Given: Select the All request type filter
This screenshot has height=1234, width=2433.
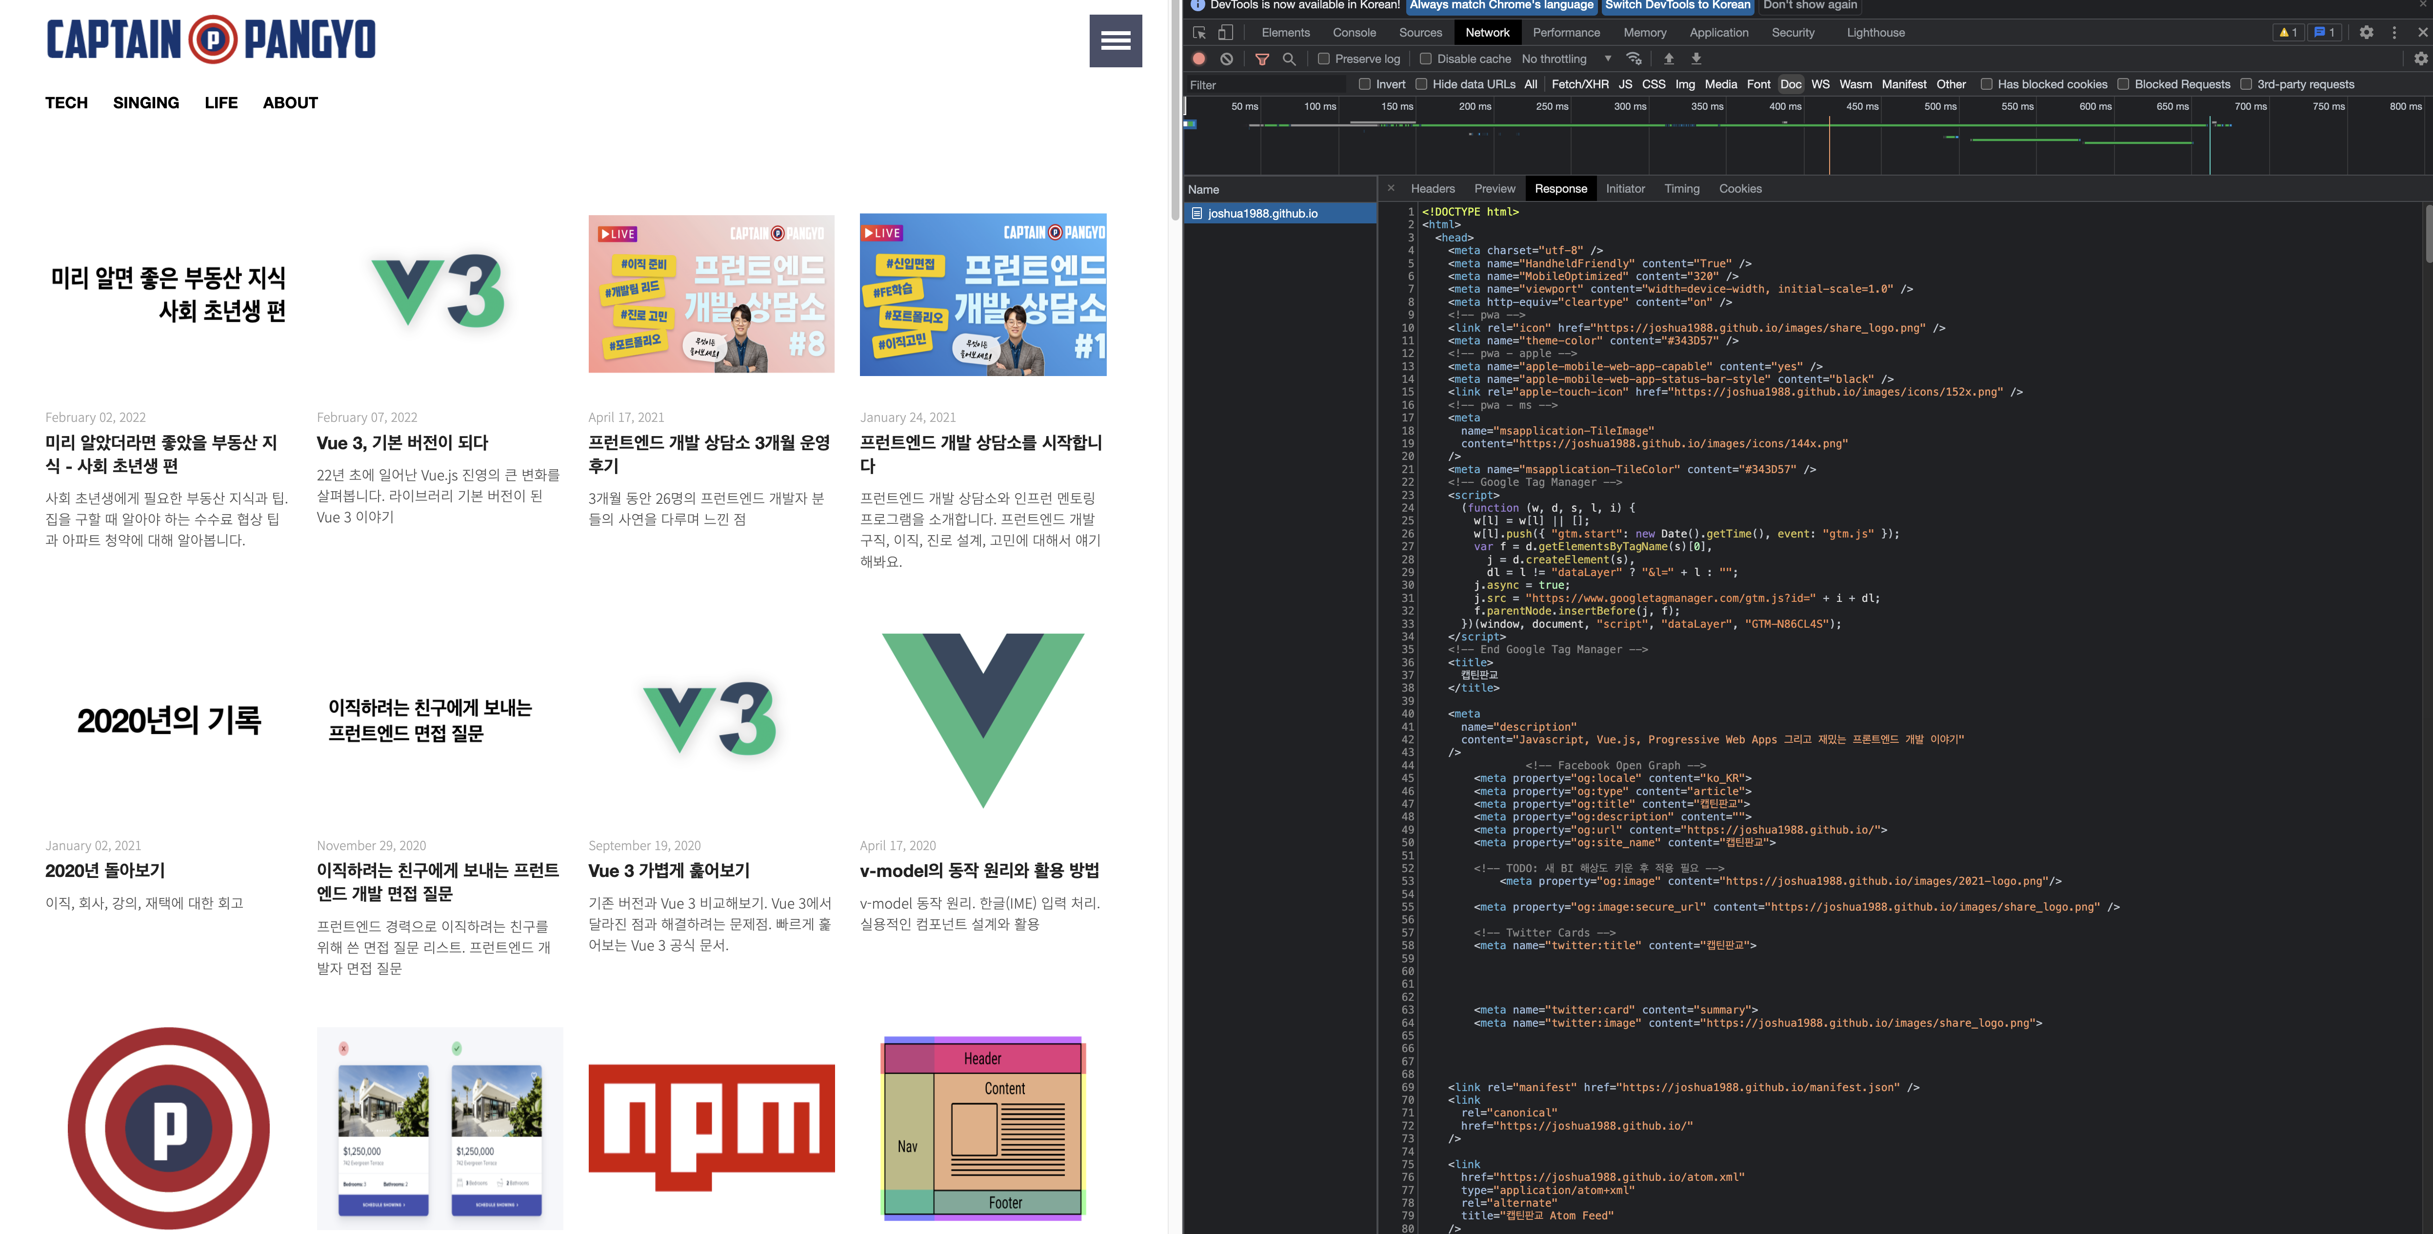Looking at the screenshot, I should click(1530, 84).
